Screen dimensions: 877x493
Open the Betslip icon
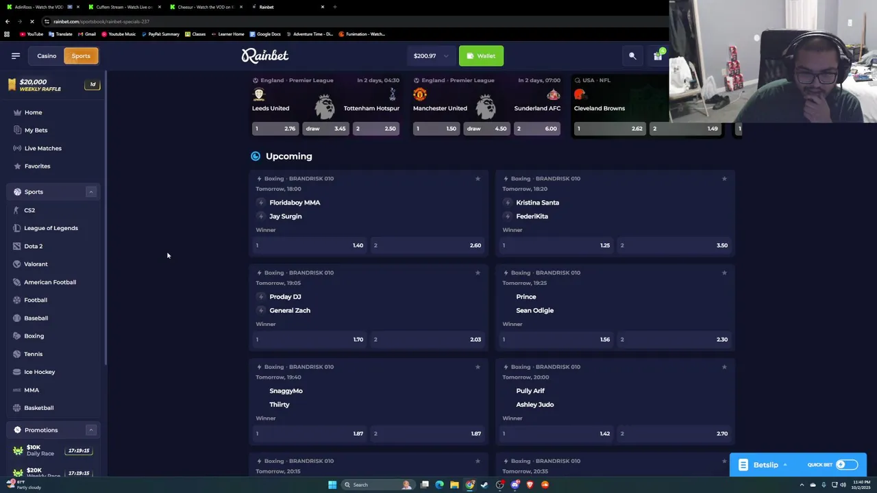(x=743, y=465)
